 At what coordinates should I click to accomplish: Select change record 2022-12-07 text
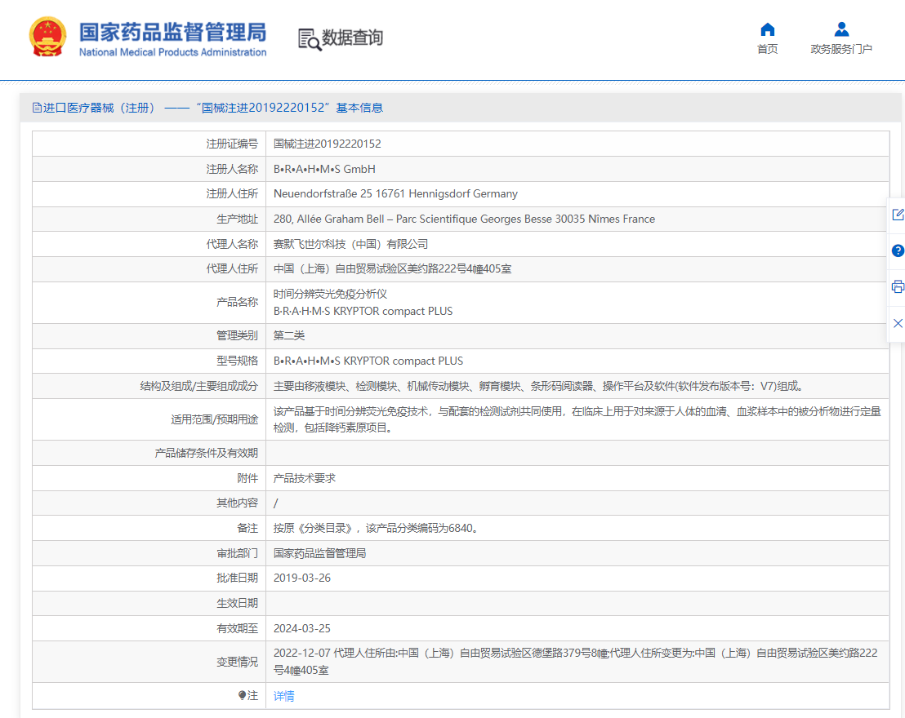(x=576, y=662)
